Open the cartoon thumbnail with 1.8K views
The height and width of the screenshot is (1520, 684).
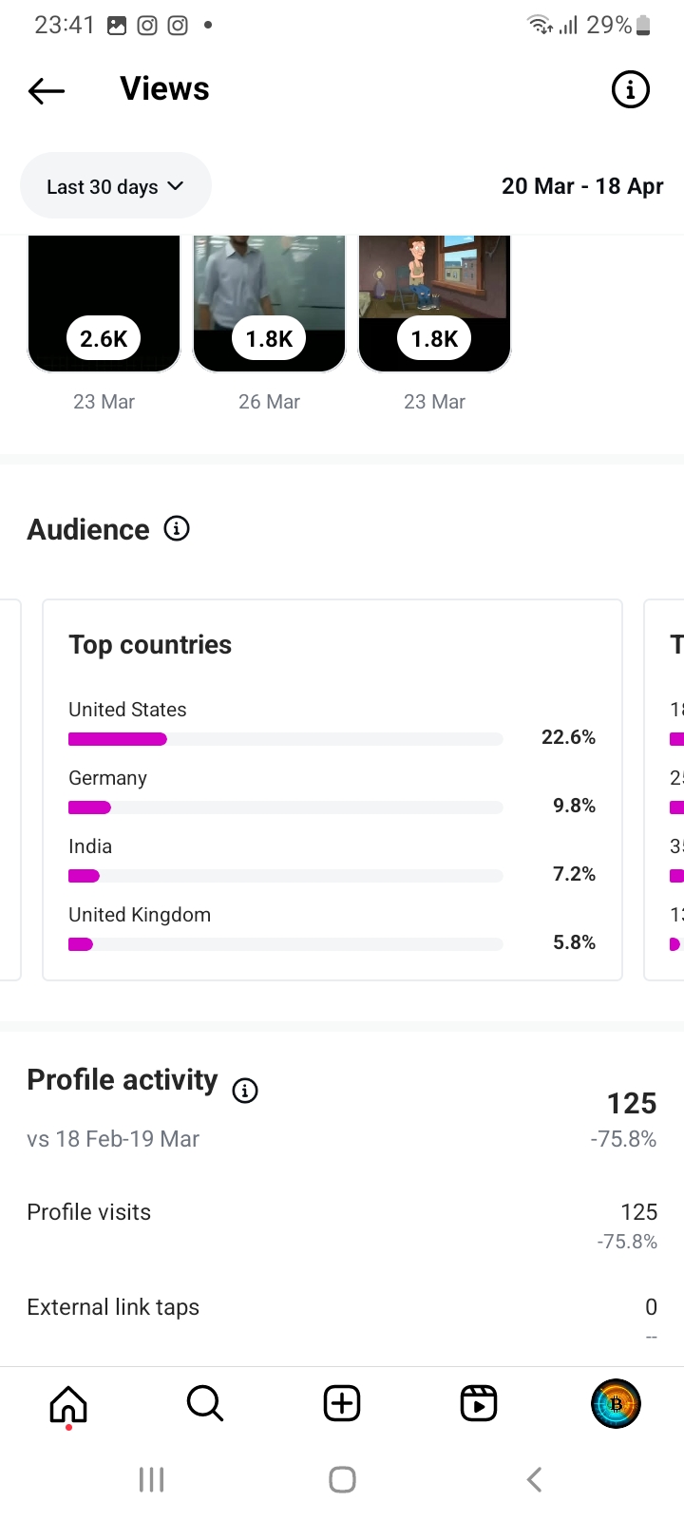tap(434, 304)
